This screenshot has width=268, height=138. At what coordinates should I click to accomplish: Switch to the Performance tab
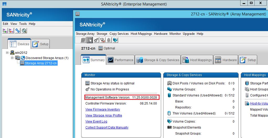coord(121,60)
